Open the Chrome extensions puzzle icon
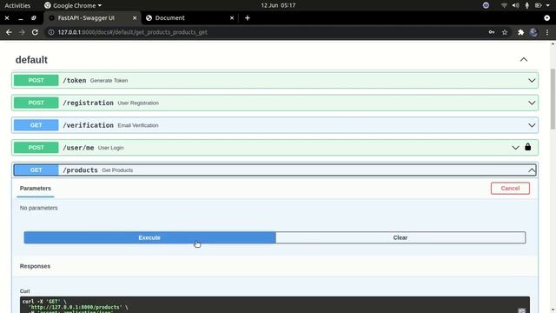 520,32
